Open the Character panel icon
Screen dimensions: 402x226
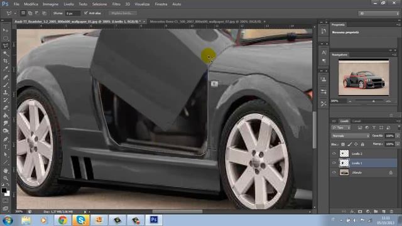click(324, 52)
